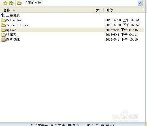Click the date 2013-4-18 下午 07:57
The height and width of the screenshot is (126, 147).
pos(122,25)
